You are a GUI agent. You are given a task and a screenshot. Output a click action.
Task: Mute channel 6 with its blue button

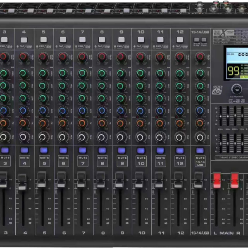point(63,150)
